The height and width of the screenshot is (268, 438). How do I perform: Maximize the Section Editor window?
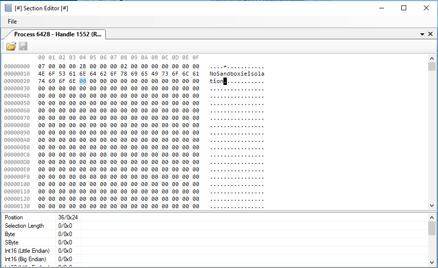[x=404, y=8]
